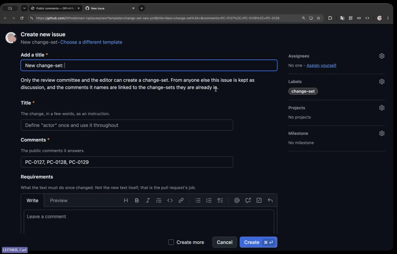397x254 pixels.
Task: Insert a saved reply
Action: (270, 200)
